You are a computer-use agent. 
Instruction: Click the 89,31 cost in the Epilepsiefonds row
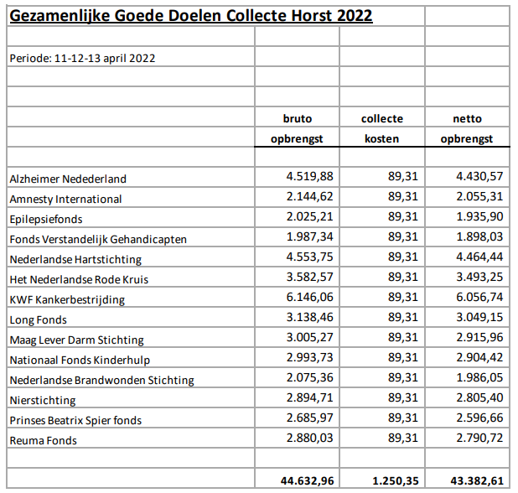pyautogui.click(x=403, y=217)
